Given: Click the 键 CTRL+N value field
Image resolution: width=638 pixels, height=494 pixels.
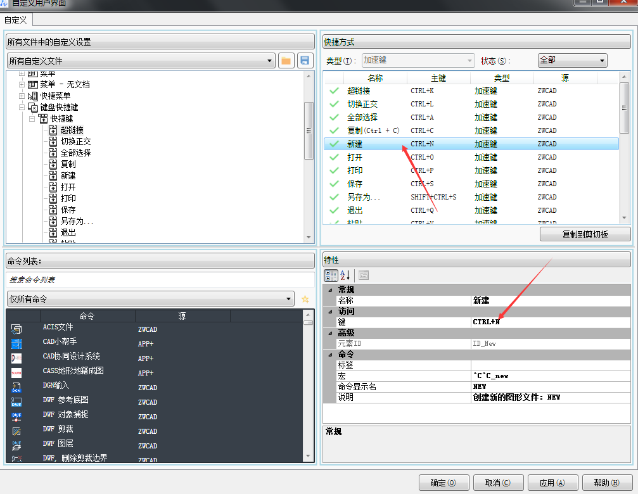Looking at the screenshot, I should click(x=551, y=322).
